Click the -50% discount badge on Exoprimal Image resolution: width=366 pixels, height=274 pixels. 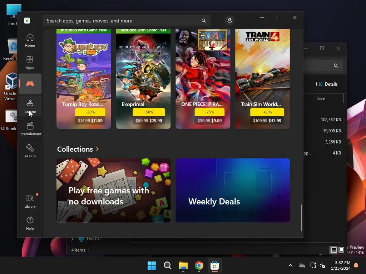point(149,112)
